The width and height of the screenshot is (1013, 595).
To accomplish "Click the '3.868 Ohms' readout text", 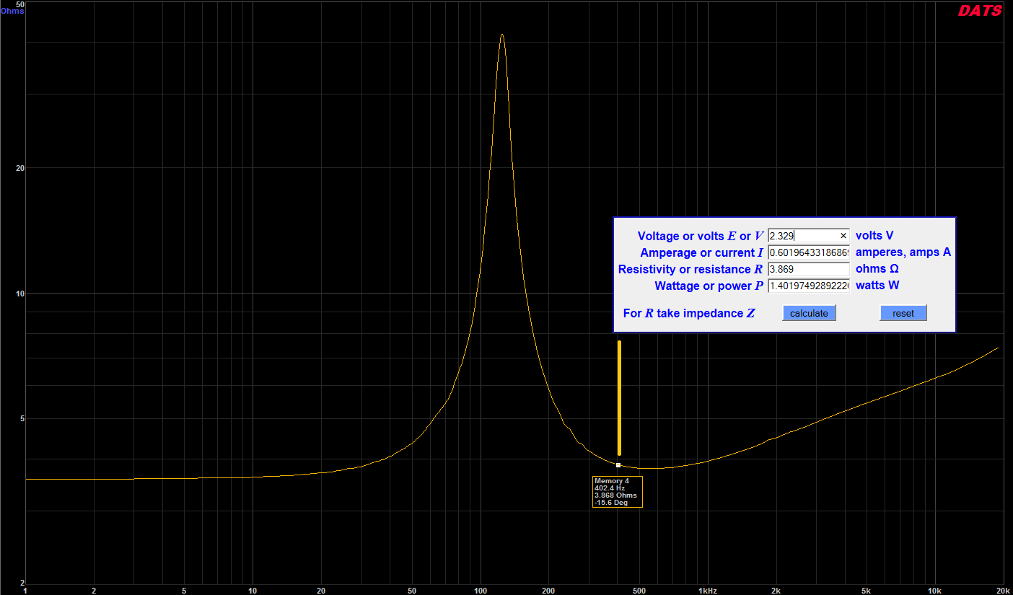I will coord(615,495).
